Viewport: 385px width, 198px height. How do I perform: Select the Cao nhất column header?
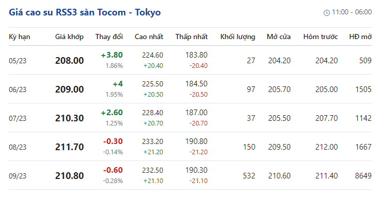(149, 37)
